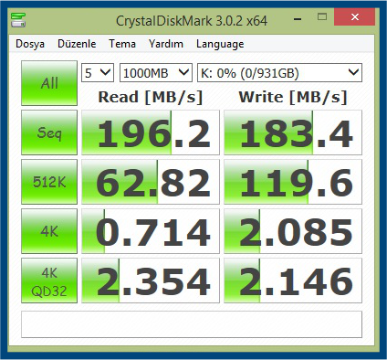Select the Seq write value 183.4
Image resolution: width=387 pixels, height=360 pixels.
tap(293, 132)
